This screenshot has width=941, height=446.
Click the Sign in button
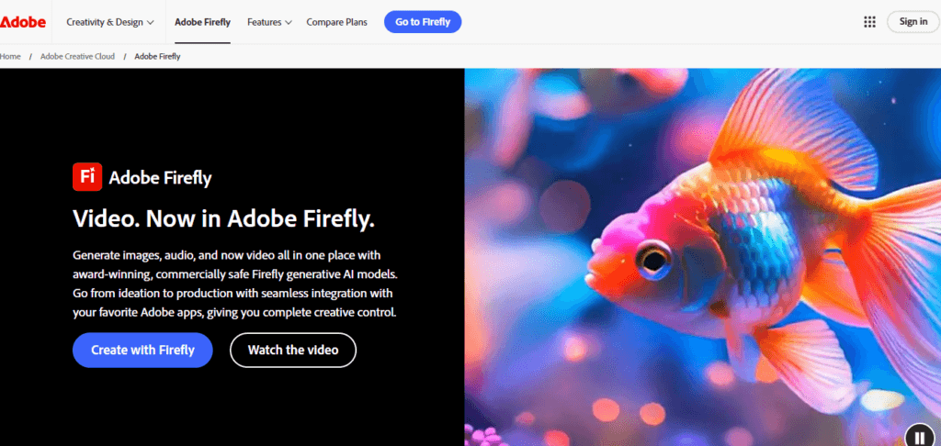click(x=913, y=22)
